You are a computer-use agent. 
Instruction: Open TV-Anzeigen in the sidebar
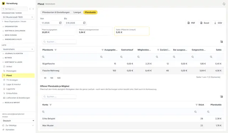(x=18, y=80)
